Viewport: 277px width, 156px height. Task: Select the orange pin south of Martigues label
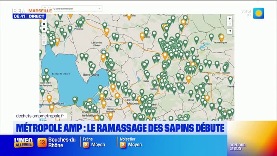pyautogui.click(x=52, y=108)
